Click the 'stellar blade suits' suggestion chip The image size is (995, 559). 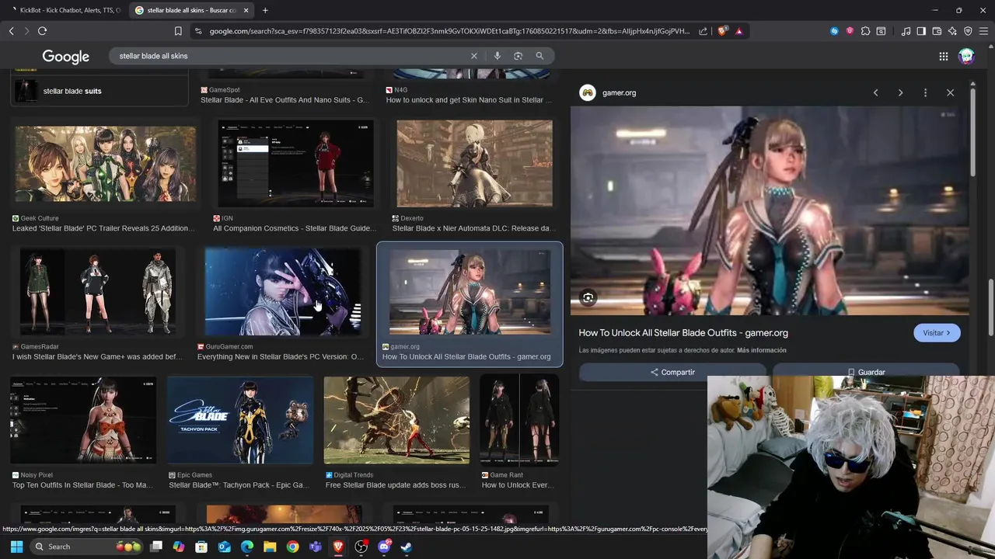click(99, 91)
